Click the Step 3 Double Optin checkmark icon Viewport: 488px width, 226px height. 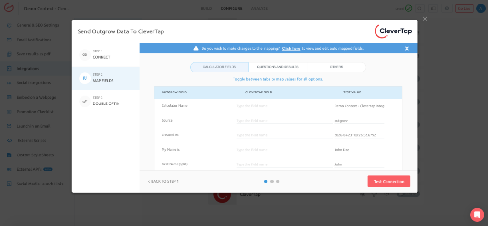pyautogui.click(x=85, y=101)
